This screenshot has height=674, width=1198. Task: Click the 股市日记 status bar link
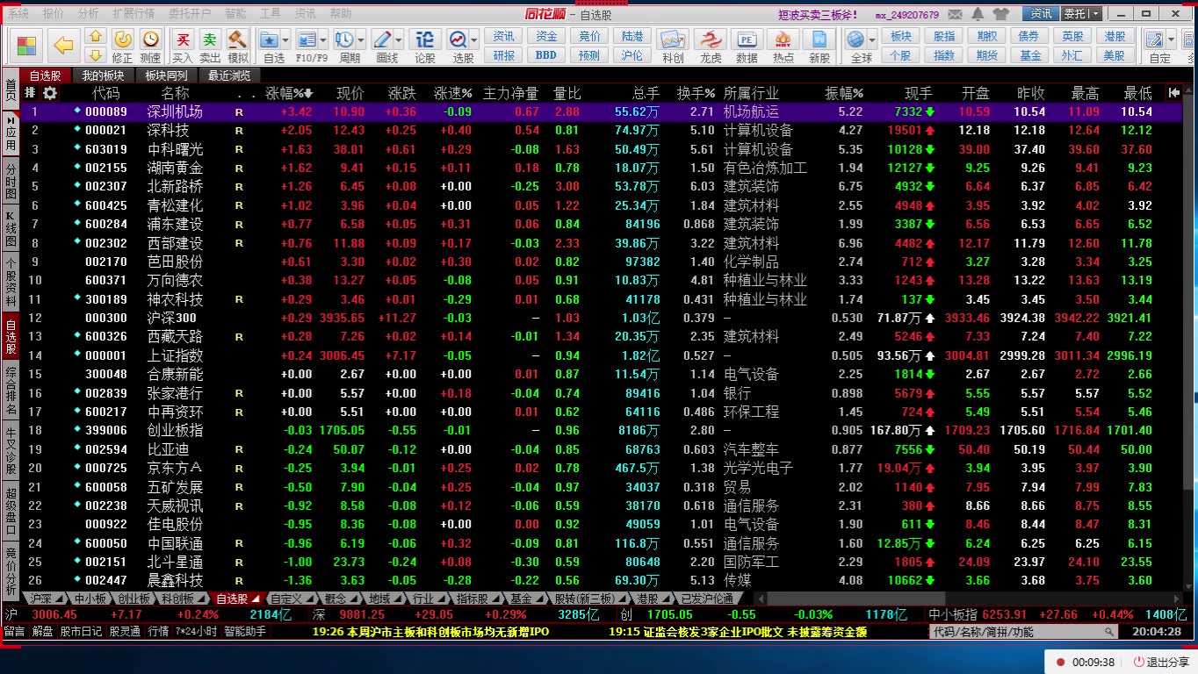coord(81,631)
